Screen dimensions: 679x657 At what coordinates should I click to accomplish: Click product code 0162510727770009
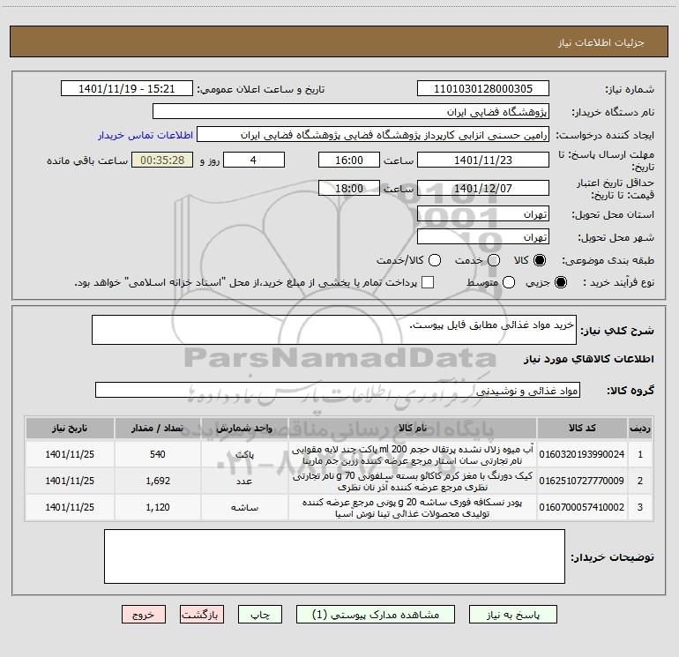582,481
